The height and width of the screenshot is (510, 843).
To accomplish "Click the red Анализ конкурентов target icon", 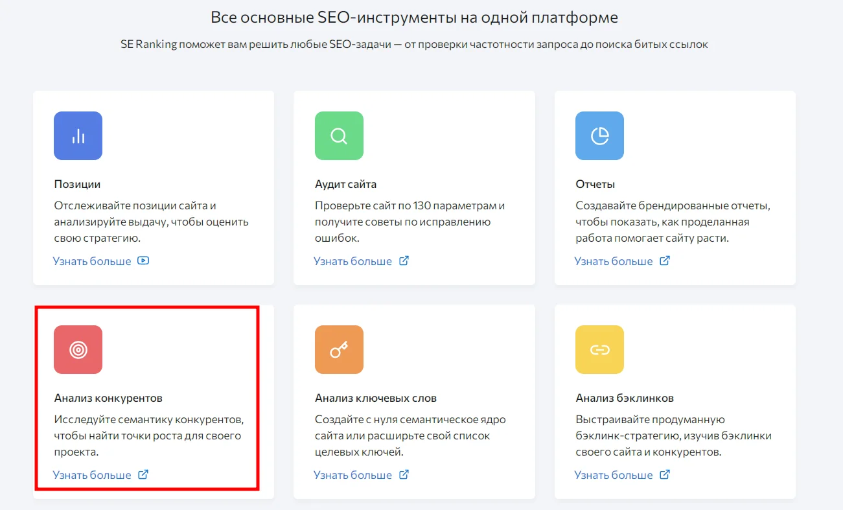I will pos(78,350).
